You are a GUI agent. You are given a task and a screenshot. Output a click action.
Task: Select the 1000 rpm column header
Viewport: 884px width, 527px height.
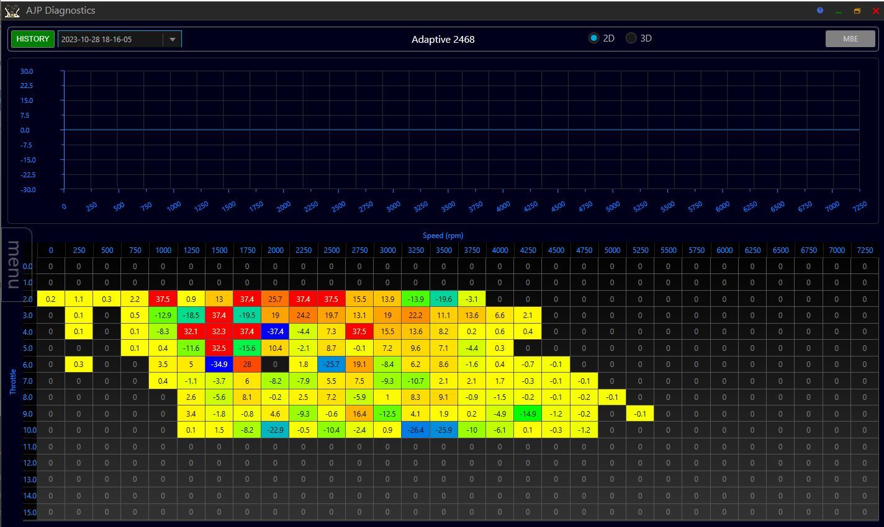tap(163, 250)
